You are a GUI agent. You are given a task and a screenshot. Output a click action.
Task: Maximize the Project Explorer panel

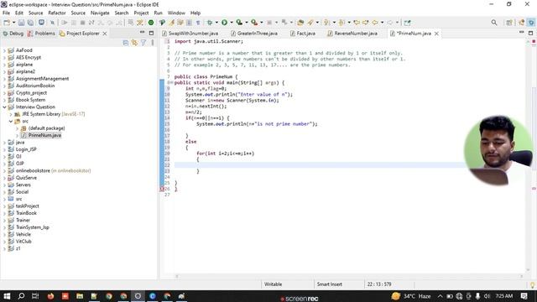151,33
